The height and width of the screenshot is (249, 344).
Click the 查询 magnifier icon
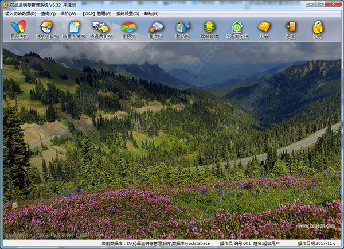coord(156,29)
